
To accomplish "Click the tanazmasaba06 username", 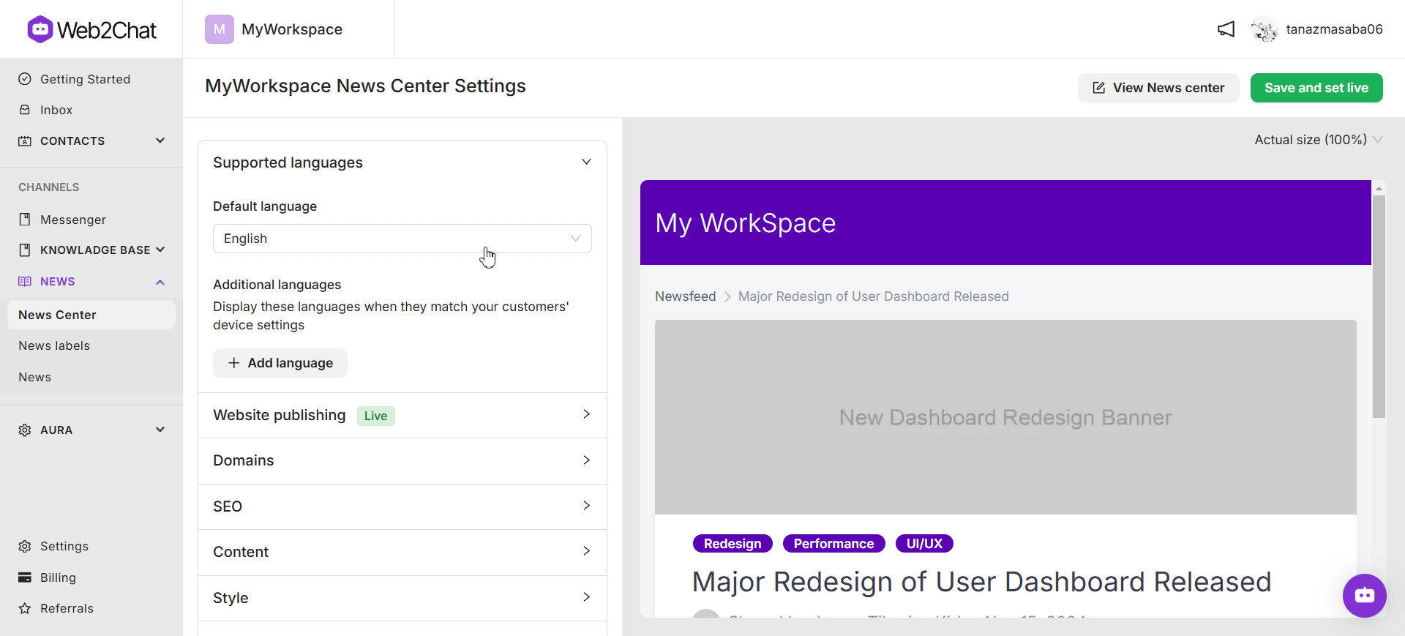I will point(1334,29).
